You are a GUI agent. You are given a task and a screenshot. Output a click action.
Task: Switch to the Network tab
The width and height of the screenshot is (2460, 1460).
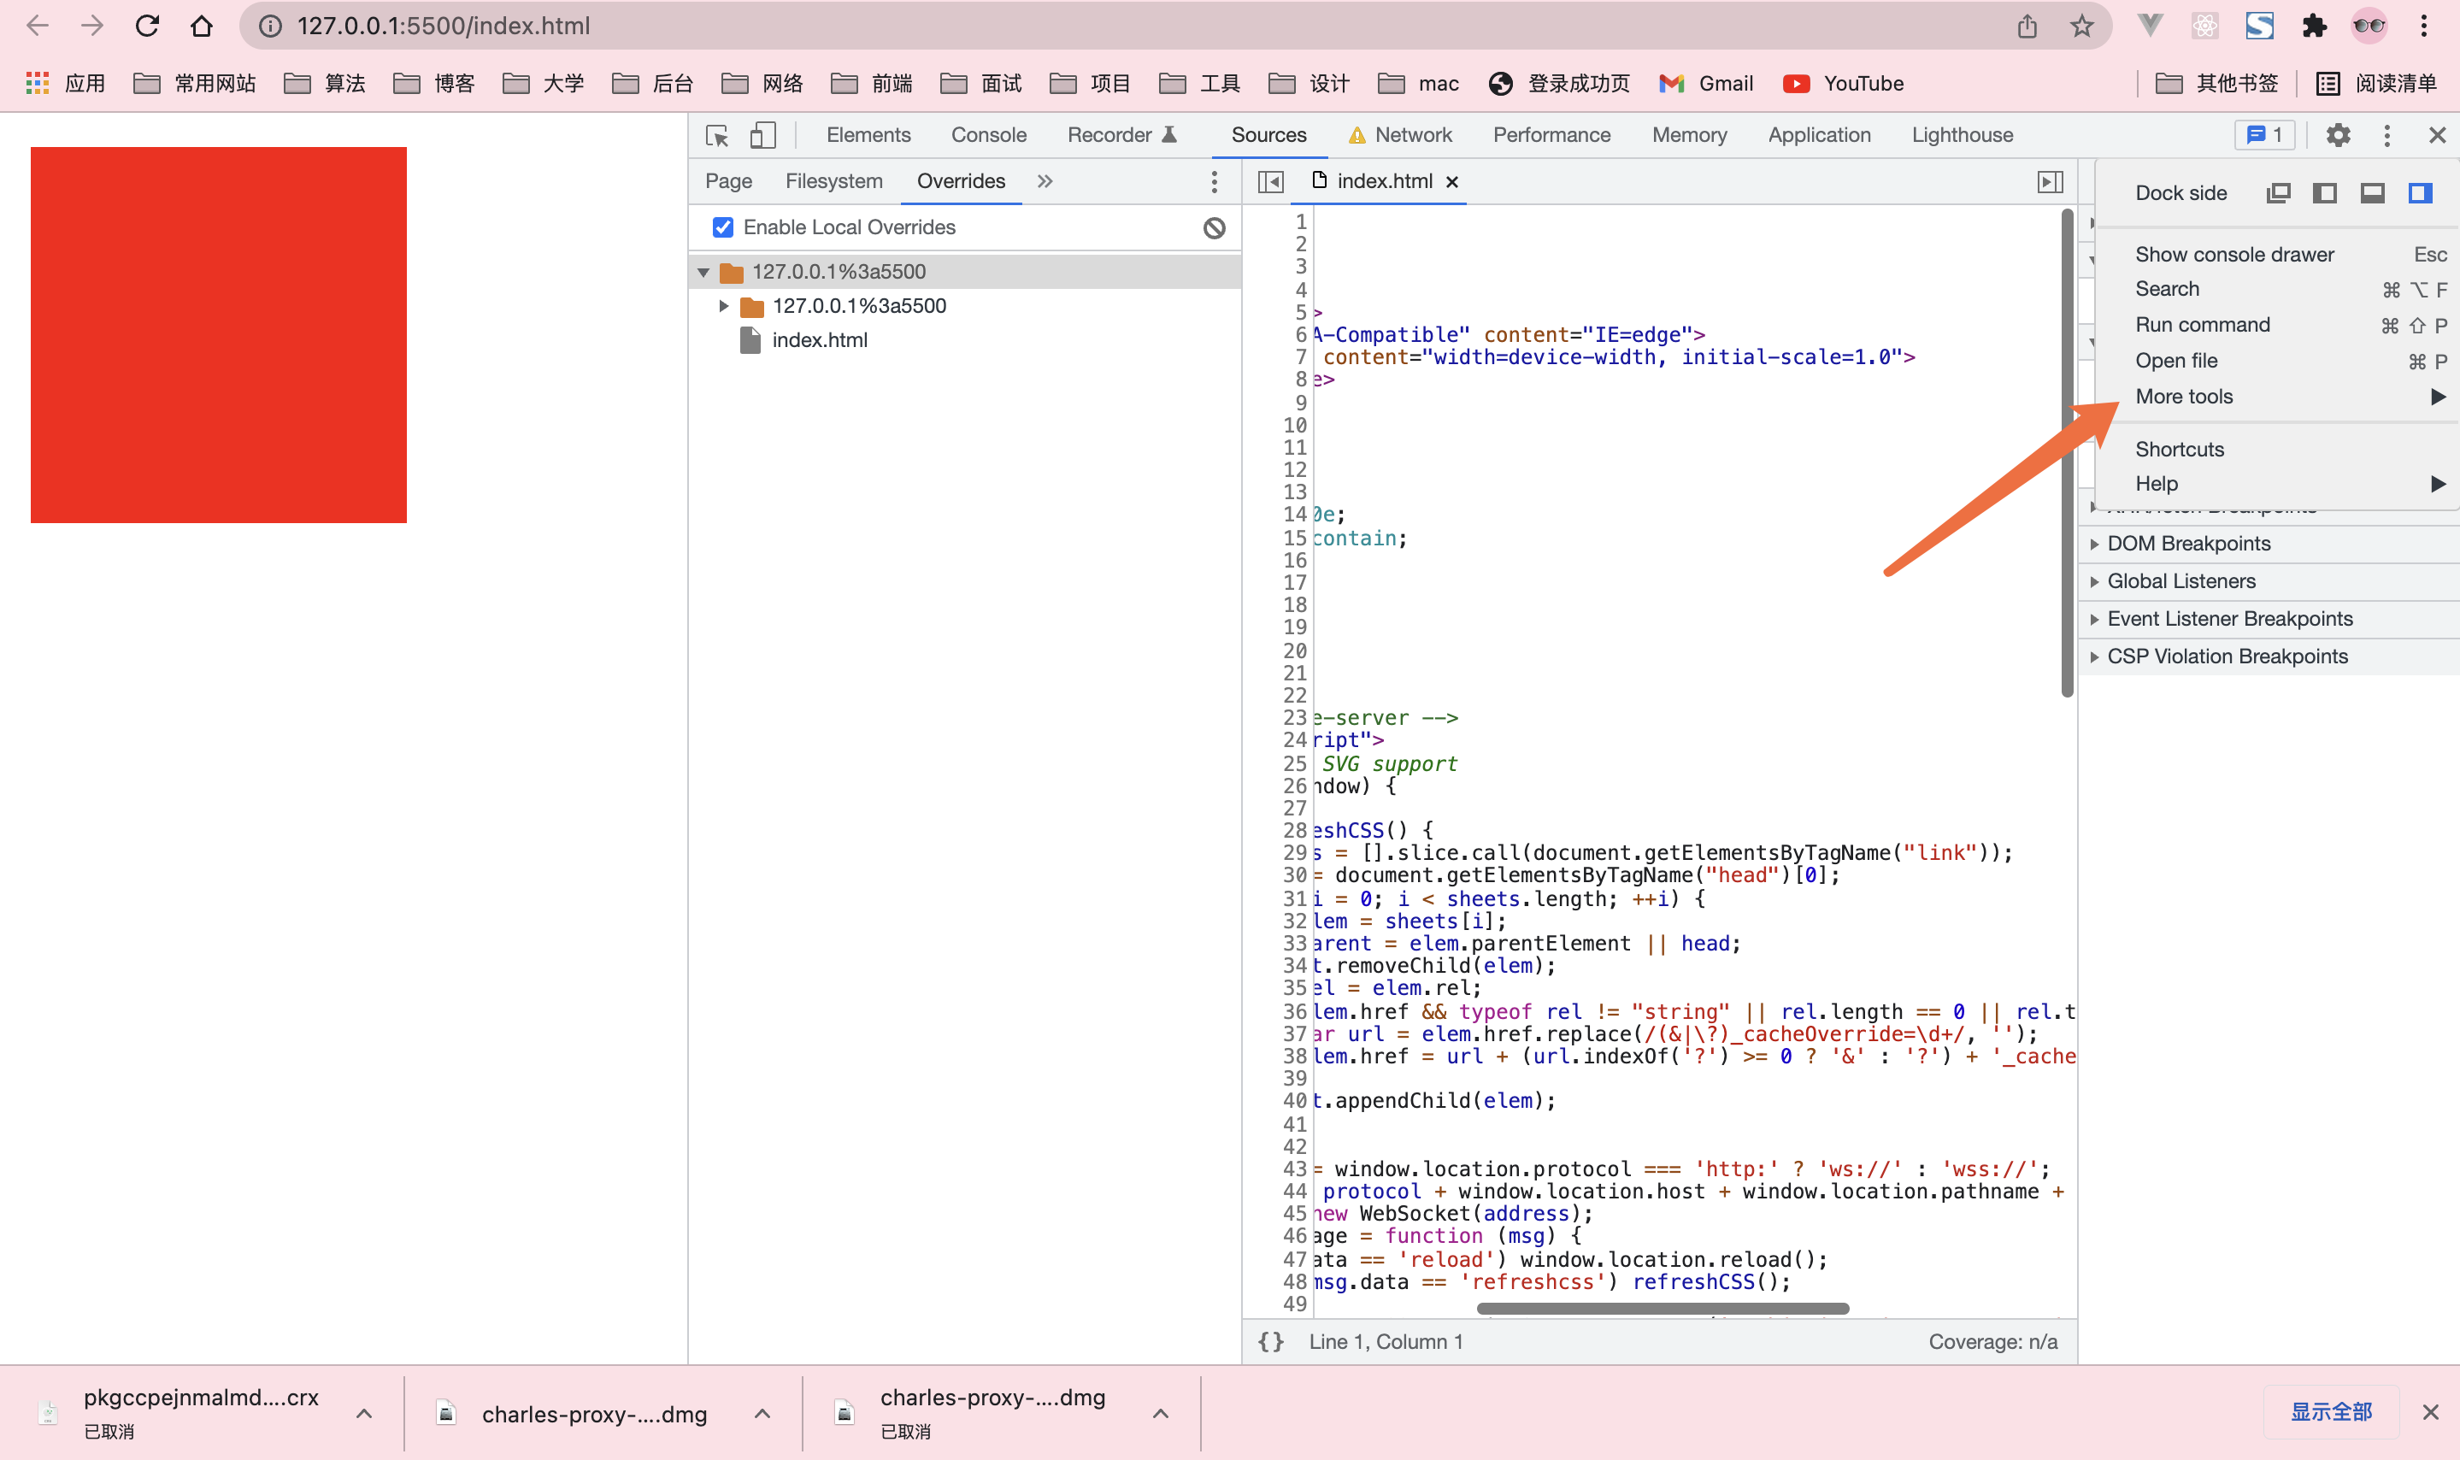tap(1412, 136)
